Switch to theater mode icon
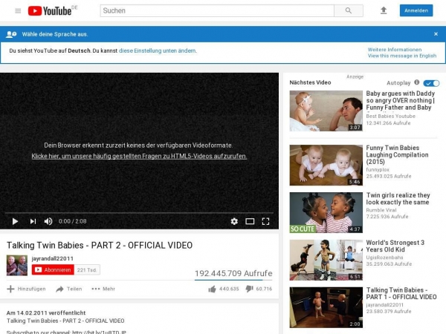 [250, 221]
